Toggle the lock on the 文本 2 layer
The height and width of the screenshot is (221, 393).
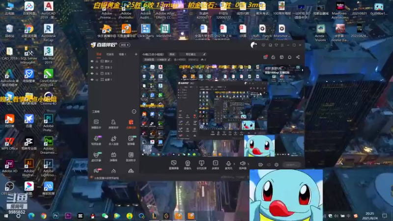pyautogui.click(x=97, y=67)
